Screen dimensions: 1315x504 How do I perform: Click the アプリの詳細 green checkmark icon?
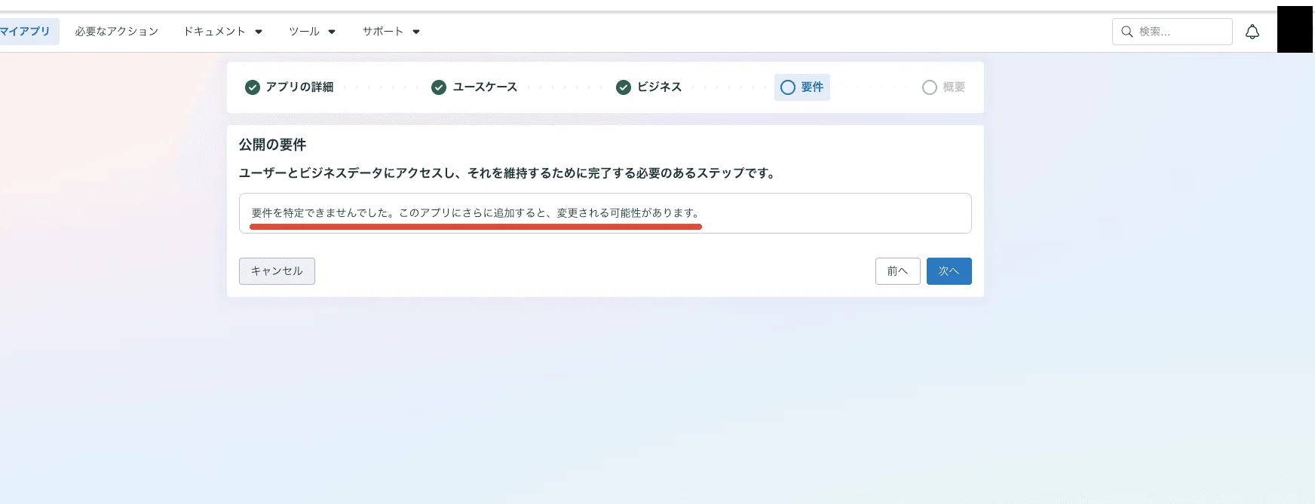tap(253, 87)
